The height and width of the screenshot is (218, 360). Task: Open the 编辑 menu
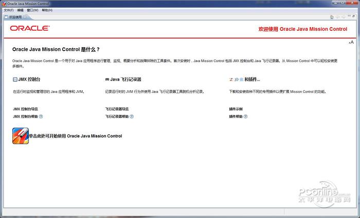coord(20,10)
